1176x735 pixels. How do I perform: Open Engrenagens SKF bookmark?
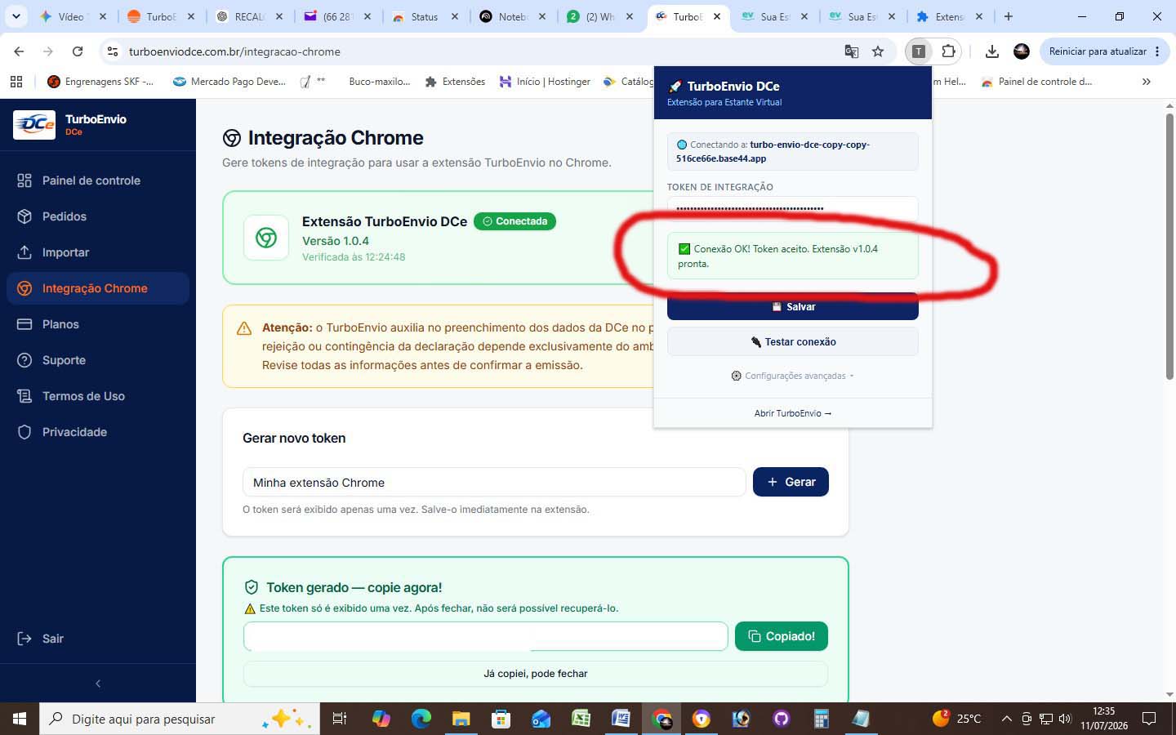pyautogui.click(x=100, y=82)
